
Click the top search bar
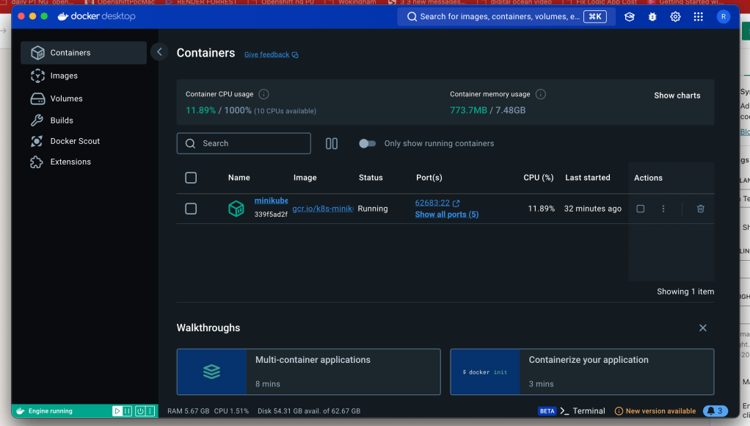pos(506,17)
